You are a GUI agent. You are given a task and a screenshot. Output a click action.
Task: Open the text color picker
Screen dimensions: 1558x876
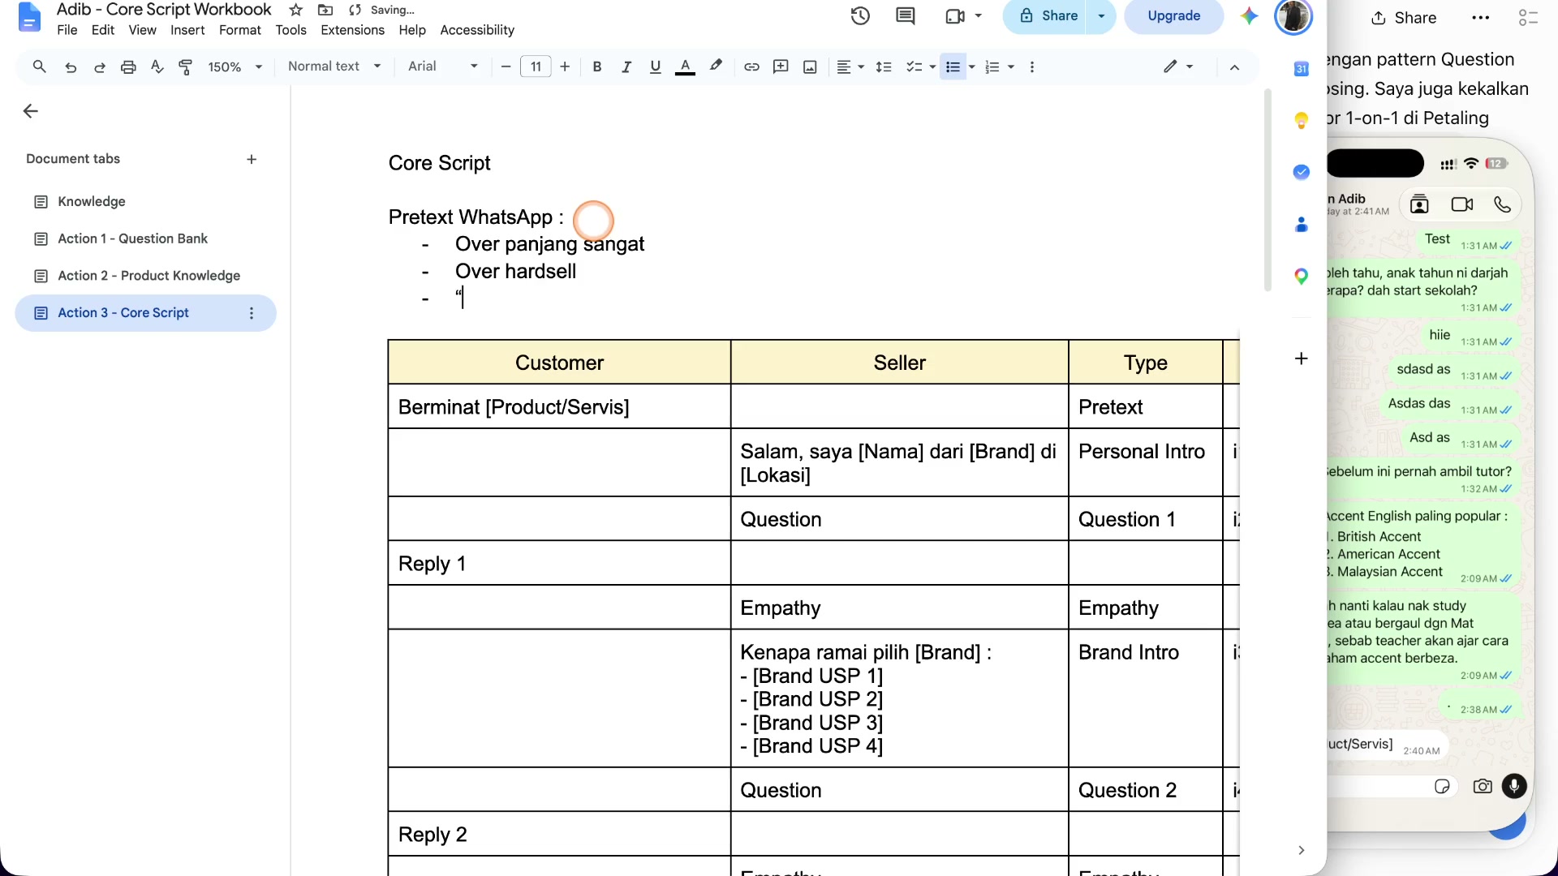pos(685,67)
